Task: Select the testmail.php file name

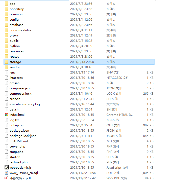Action: pos(18,162)
